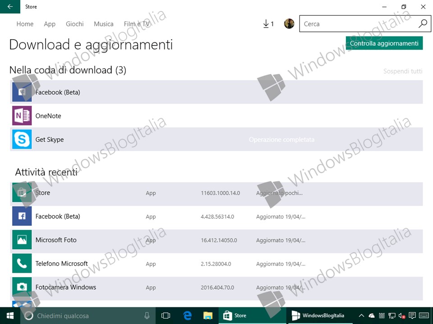Click version number 4.428.56314.0
Viewport: 433px width, 324px height.
pos(217,216)
